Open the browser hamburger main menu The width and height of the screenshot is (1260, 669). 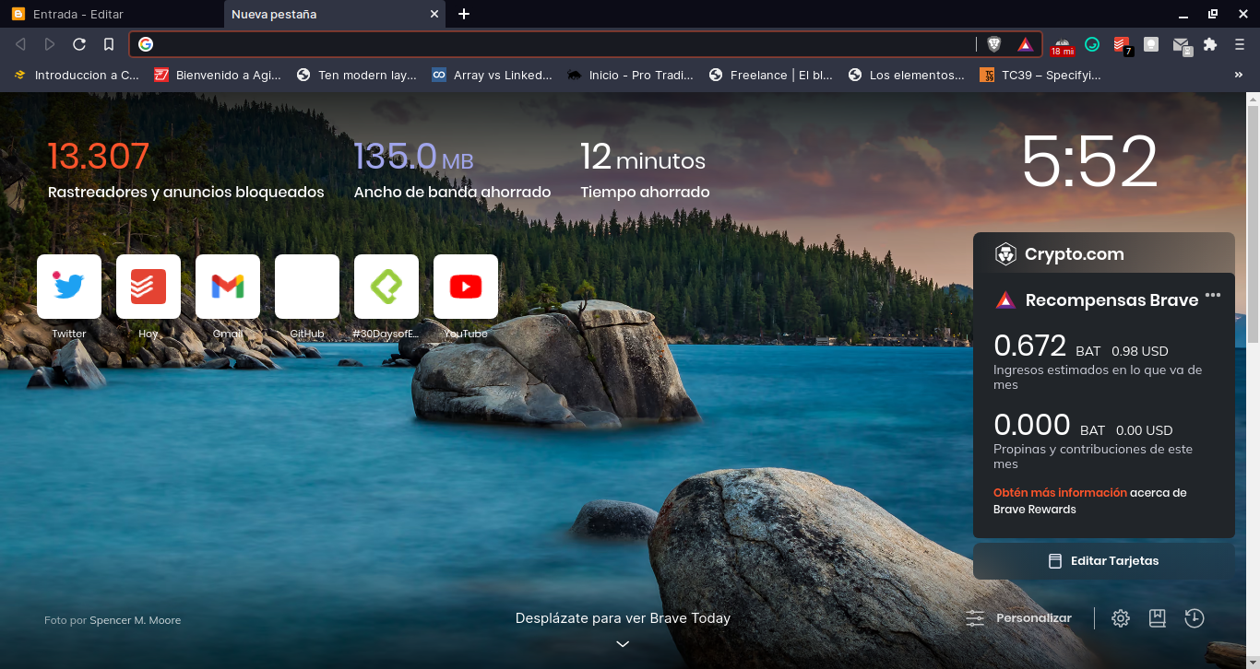click(1240, 44)
